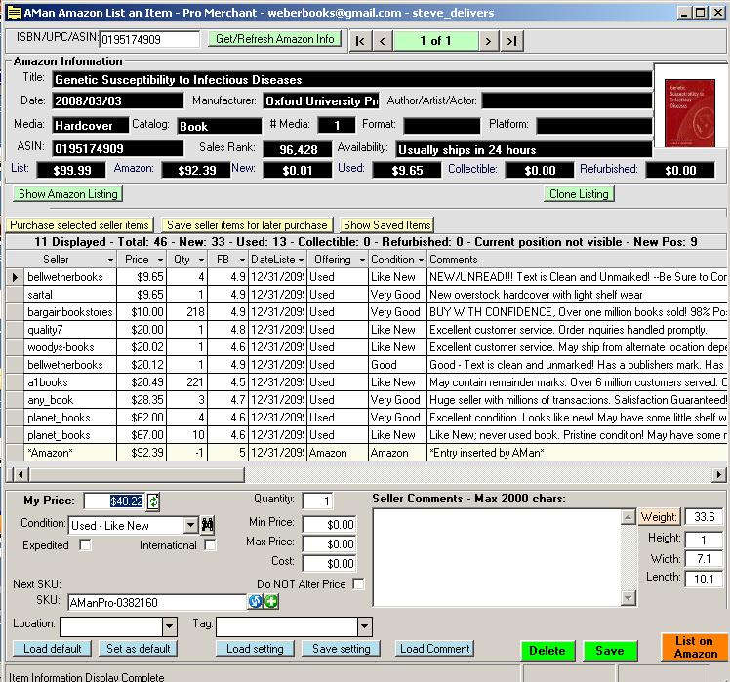Click Width field value 7.1
This screenshot has width=730, height=682.
[x=704, y=559]
